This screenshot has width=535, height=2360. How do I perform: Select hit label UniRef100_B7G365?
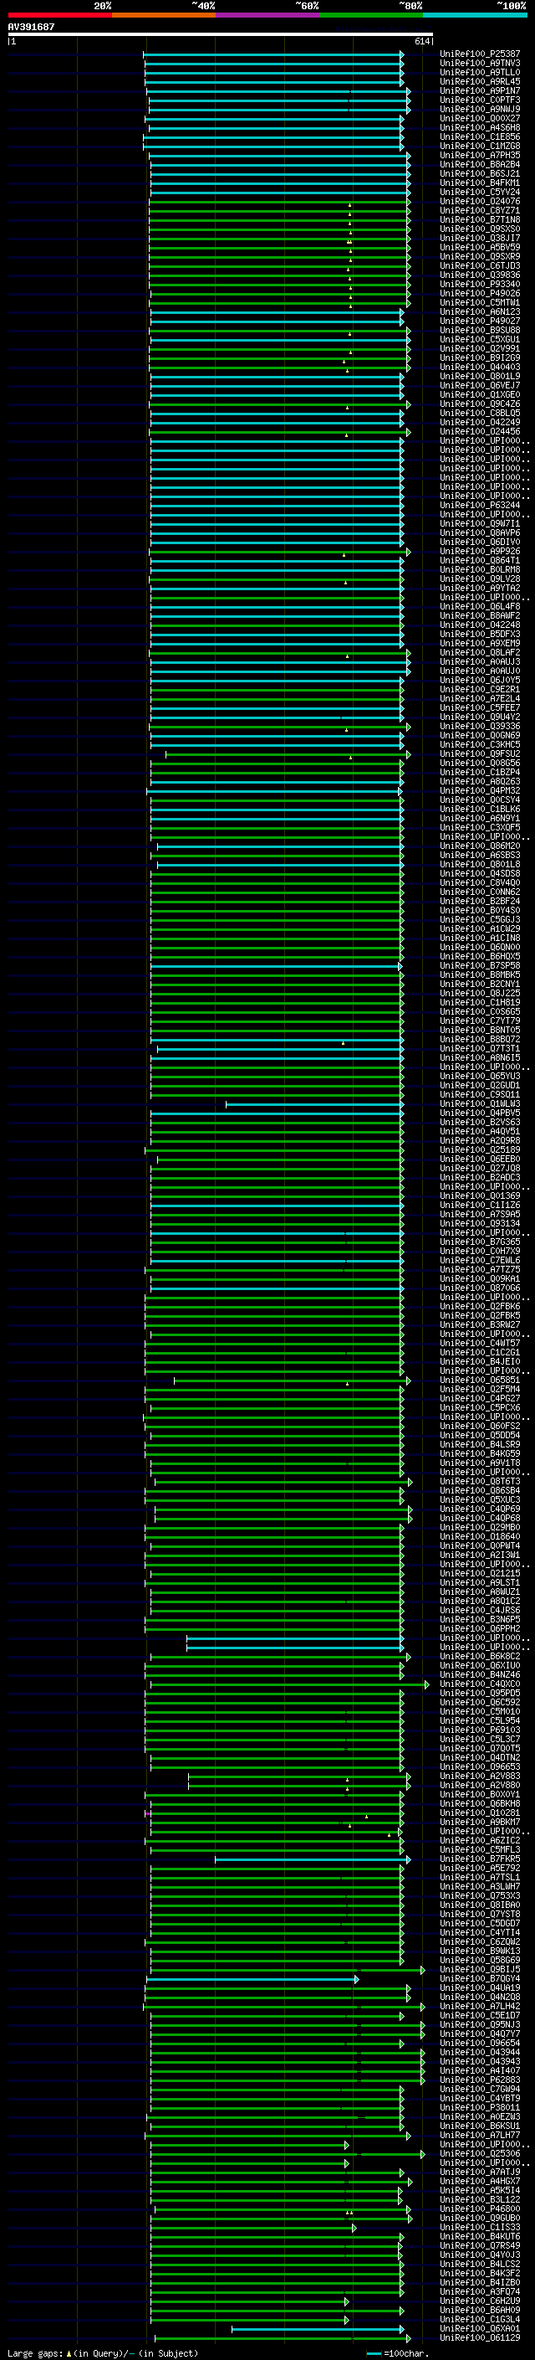[x=480, y=1242]
